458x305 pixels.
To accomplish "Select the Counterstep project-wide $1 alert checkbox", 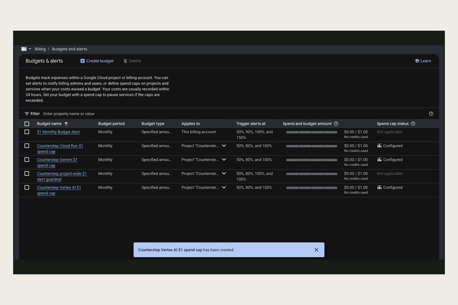I will click(27, 174).
